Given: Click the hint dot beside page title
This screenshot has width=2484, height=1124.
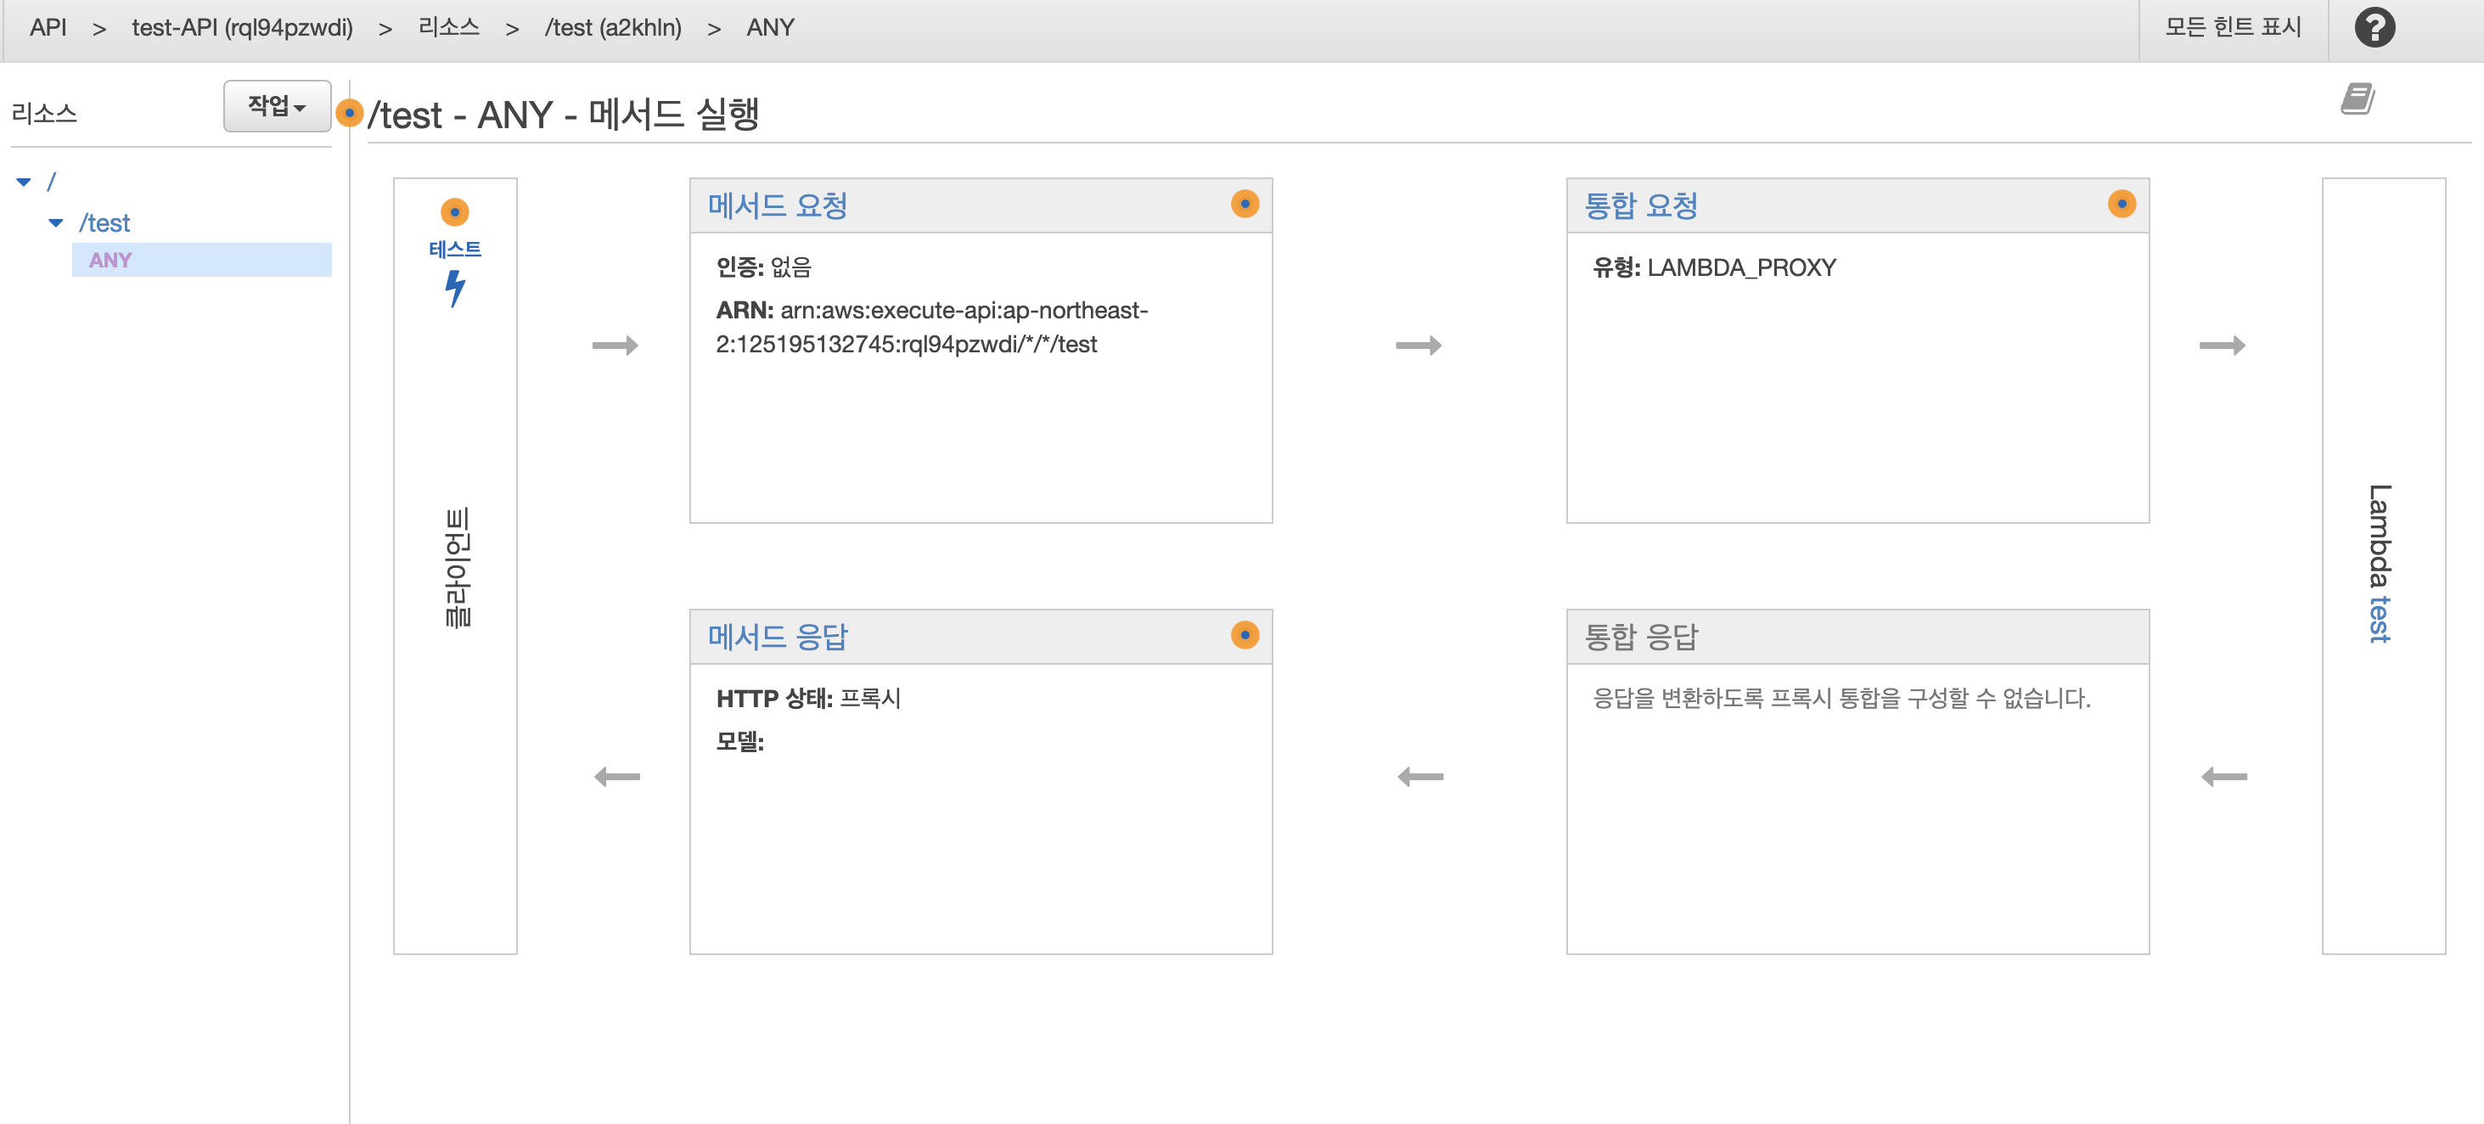Looking at the screenshot, I should coord(349,114).
